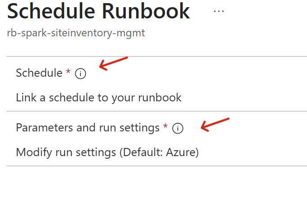Viewport: 307px width, 213px height.
Task: Open Modify run settings (Default: Azure)
Action: point(107,152)
